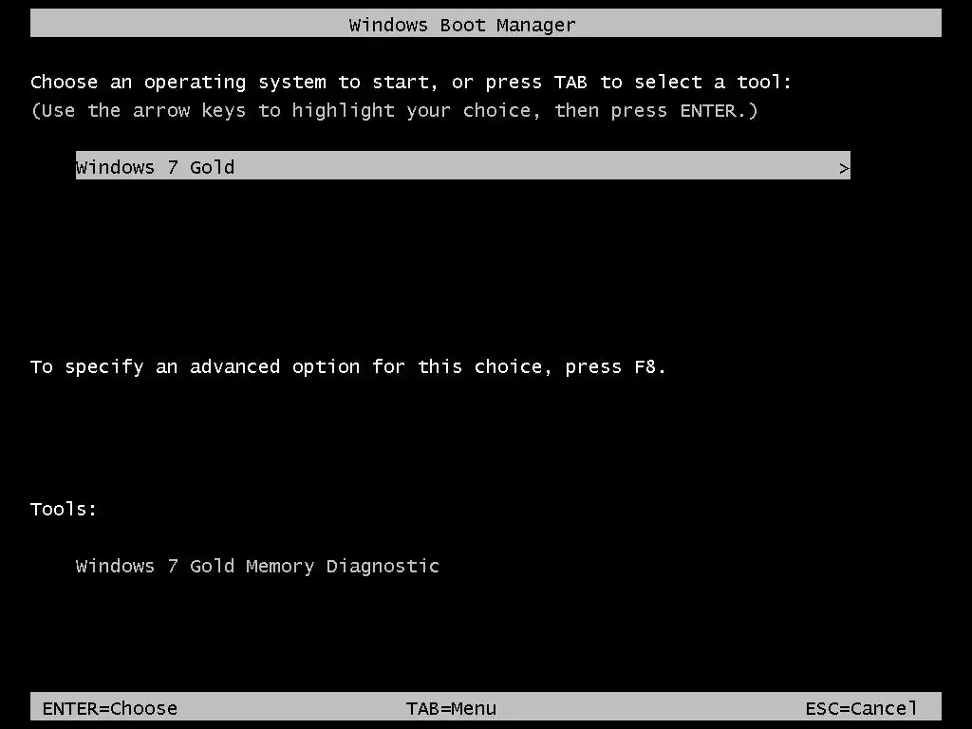
Task: Click the word TAB in the top prompt
Action: pyautogui.click(x=570, y=82)
